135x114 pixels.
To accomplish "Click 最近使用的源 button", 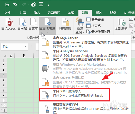I will [98, 32].
